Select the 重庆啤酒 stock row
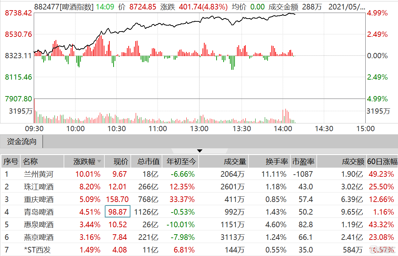398x256 pixels. click(x=199, y=200)
